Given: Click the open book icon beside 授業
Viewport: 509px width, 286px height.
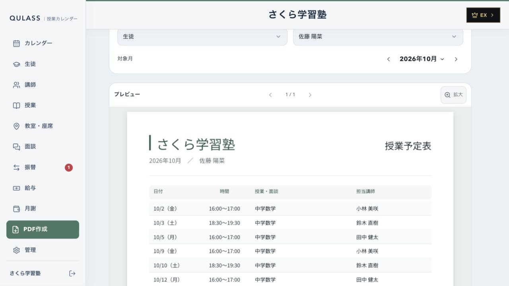Looking at the screenshot, I should coord(16,105).
